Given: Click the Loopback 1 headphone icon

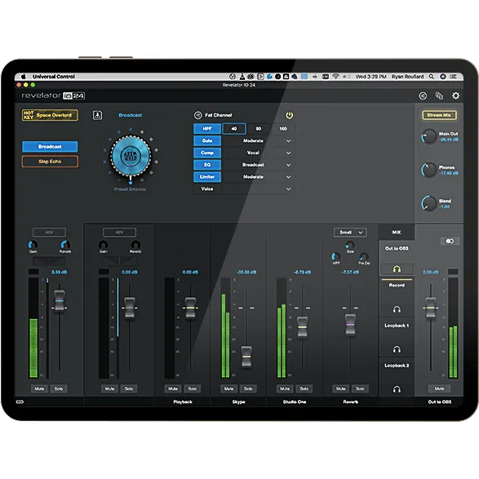Looking at the screenshot, I should click(x=397, y=349).
